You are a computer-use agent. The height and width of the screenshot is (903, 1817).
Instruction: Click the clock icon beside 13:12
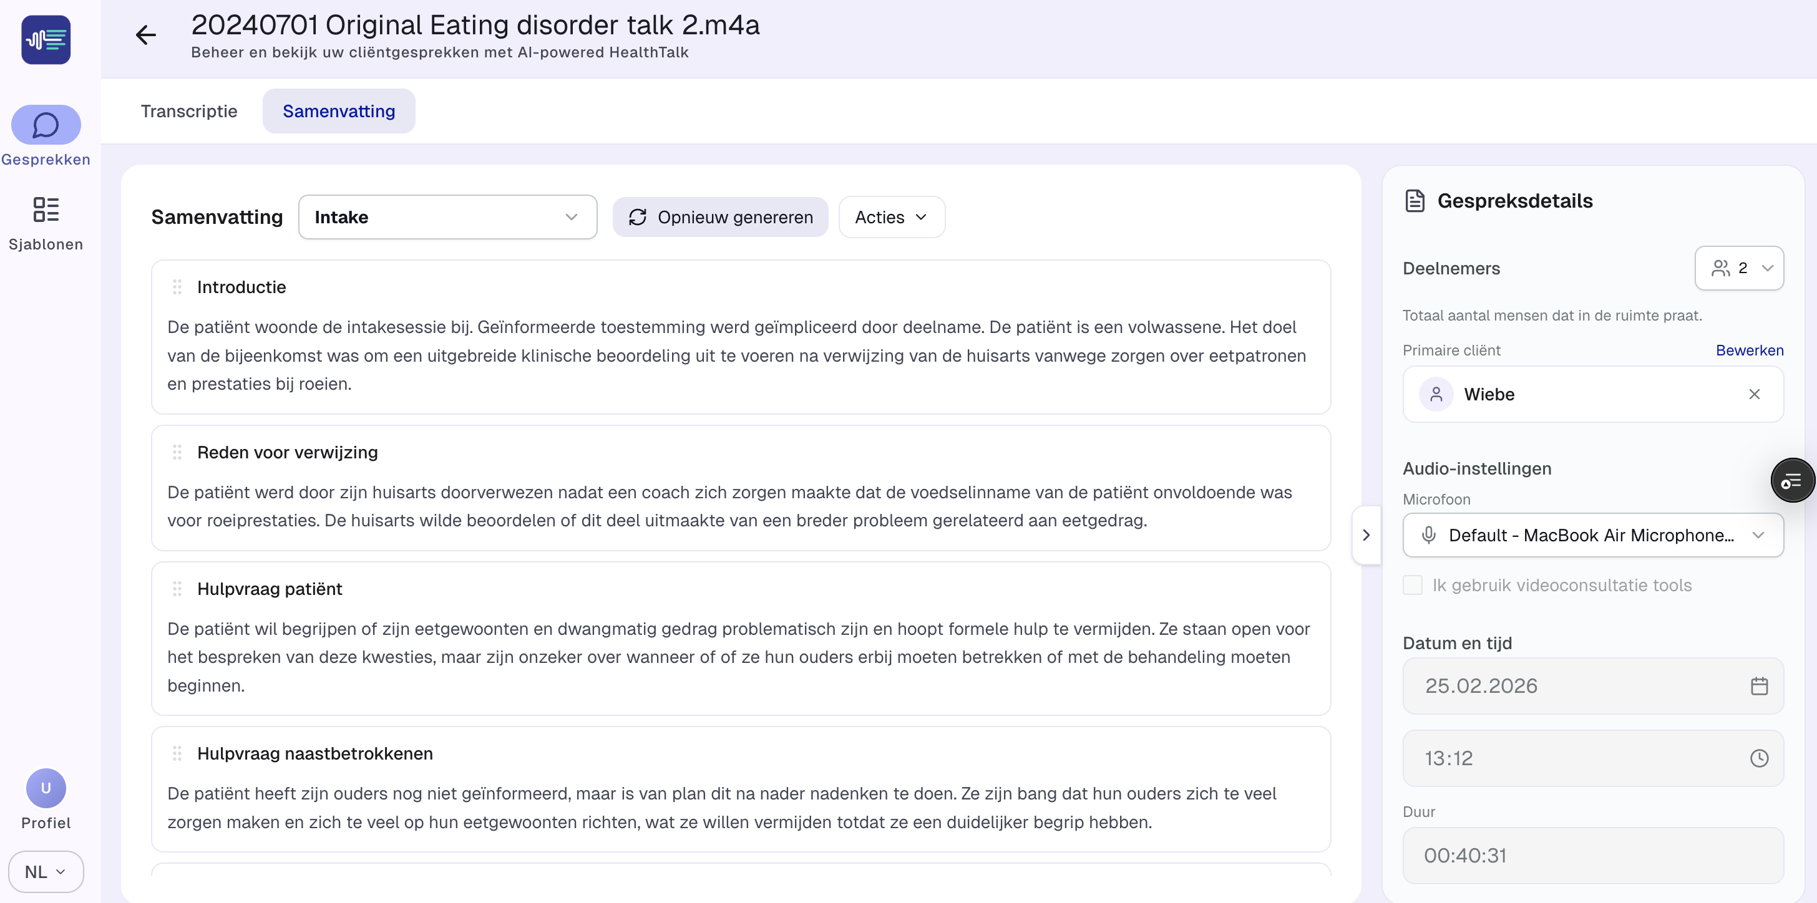(1759, 758)
